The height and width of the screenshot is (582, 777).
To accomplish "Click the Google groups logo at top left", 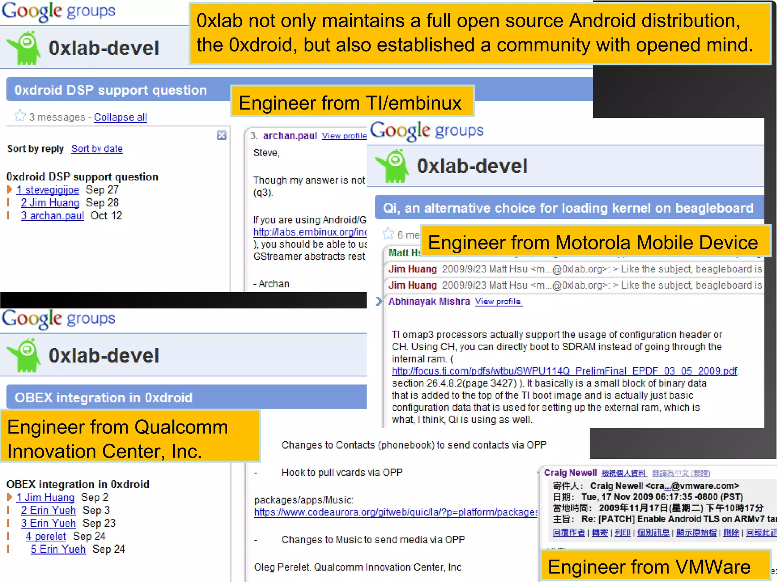I will 58,11.
